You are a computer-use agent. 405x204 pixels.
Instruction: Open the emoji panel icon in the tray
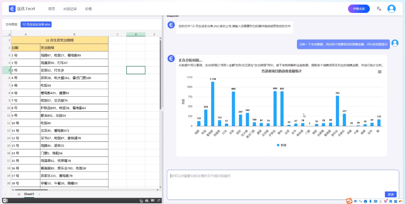[x=366, y=201]
